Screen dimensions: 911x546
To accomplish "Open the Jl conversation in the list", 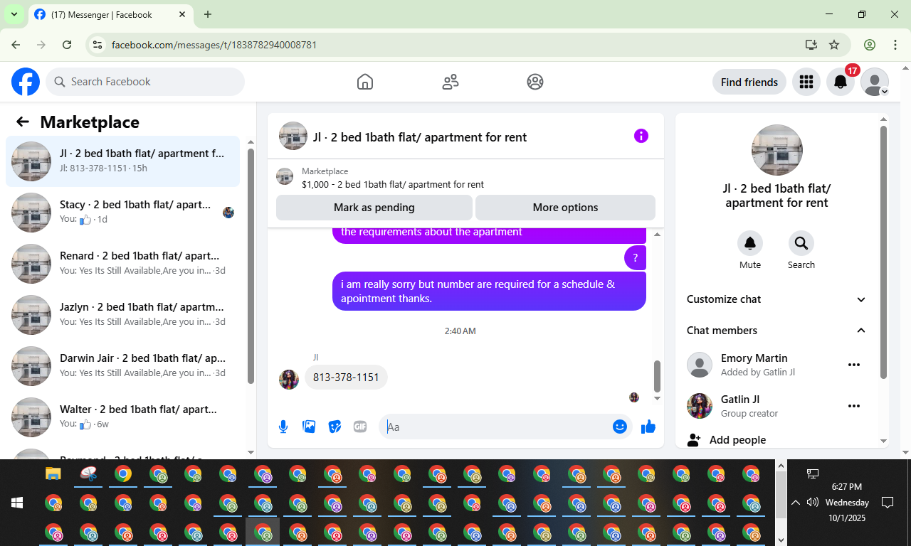I will pyautogui.click(x=122, y=161).
